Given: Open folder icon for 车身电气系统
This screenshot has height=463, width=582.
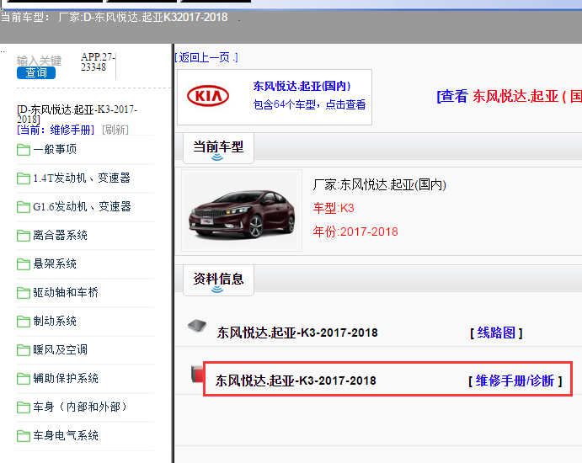Looking at the screenshot, I should tap(24, 435).
